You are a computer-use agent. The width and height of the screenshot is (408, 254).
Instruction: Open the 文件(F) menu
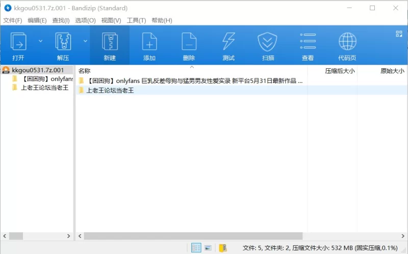pyautogui.click(x=13, y=20)
